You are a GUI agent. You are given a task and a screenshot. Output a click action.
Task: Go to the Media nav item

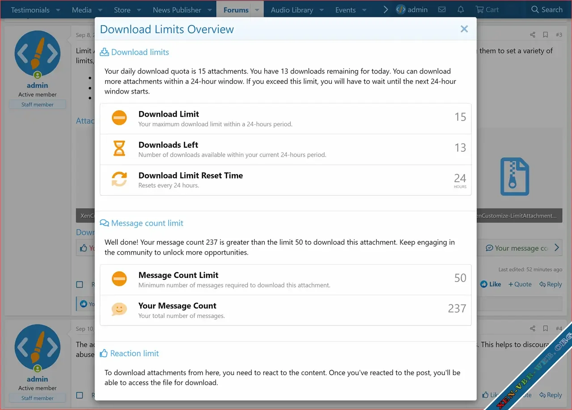point(82,10)
